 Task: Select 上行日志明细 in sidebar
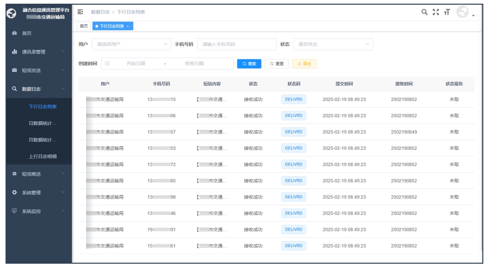click(42, 156)
